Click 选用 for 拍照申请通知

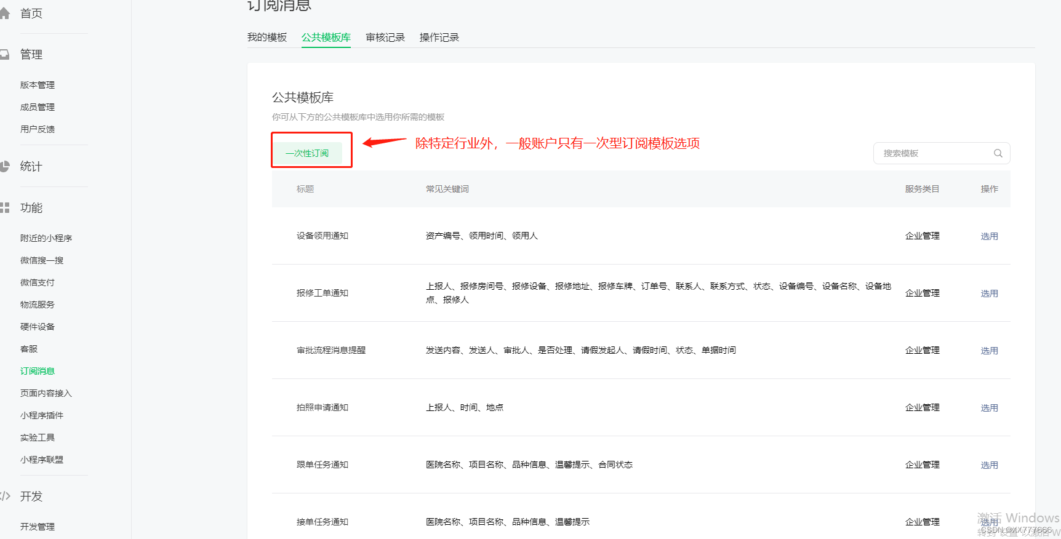(989, 408)
